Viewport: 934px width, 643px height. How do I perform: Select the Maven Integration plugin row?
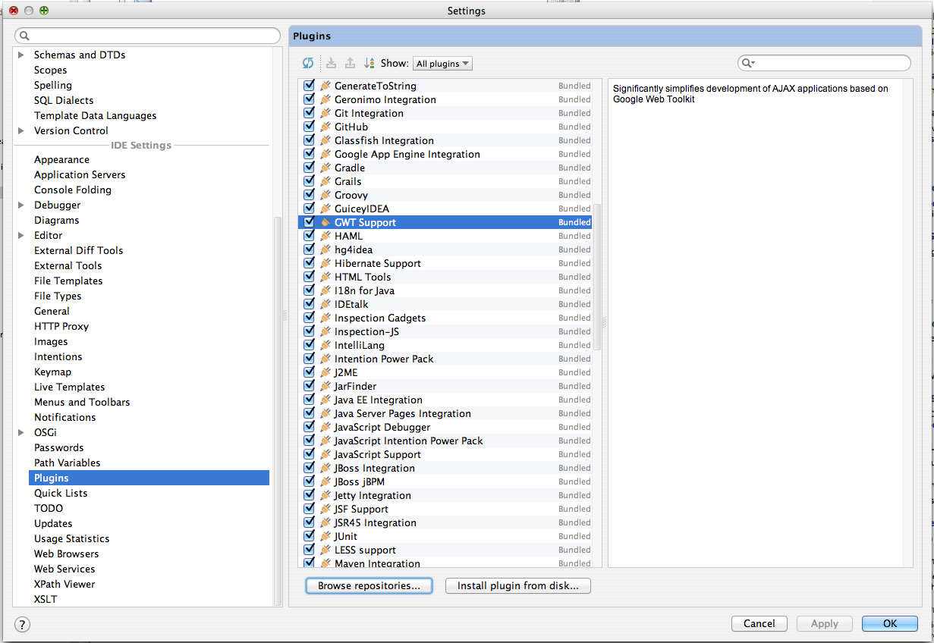pos(445,563)
